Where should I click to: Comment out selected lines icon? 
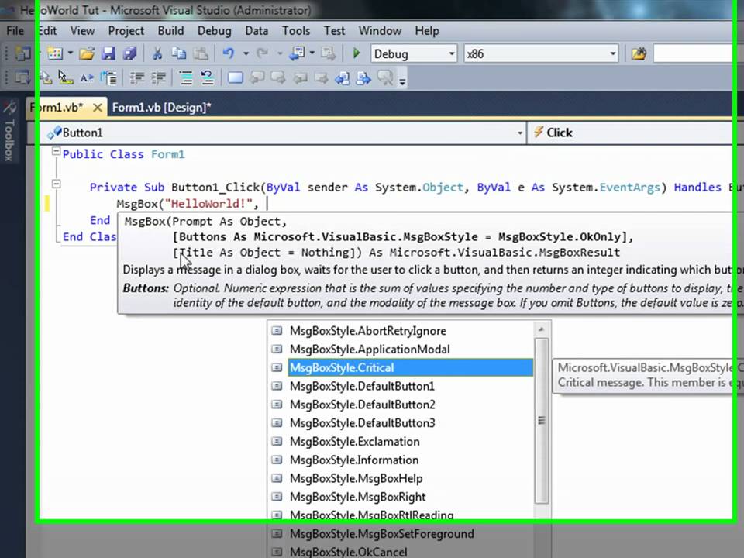[185, 77]
